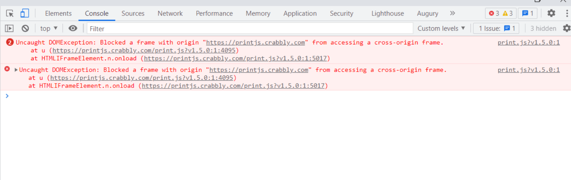
Task: Open the console drawer panel
Action: [9, 28]
